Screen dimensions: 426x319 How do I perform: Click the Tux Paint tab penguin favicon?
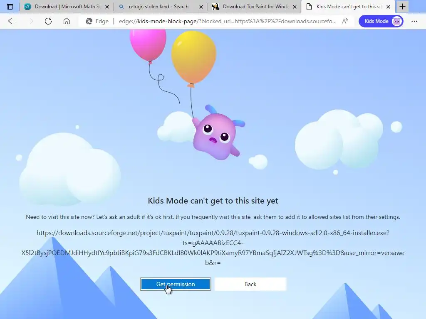215,7
